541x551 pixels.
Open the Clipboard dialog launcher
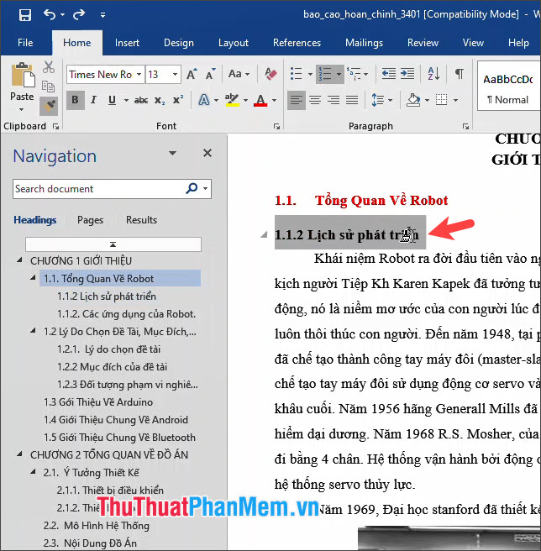(55, 127)
